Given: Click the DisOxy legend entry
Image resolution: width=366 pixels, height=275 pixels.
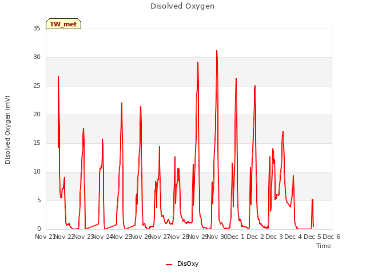Looking at the screenshot, I should click(182, 264).
